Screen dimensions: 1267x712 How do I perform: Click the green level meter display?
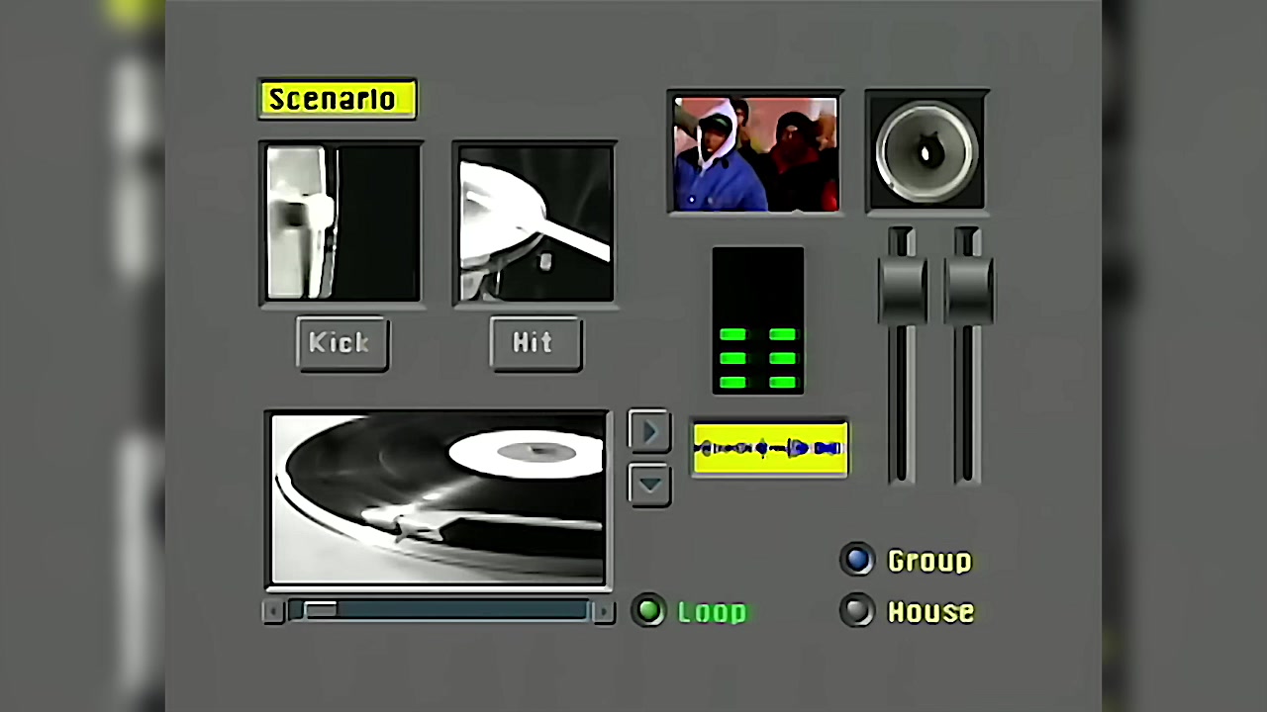[758, 320]
